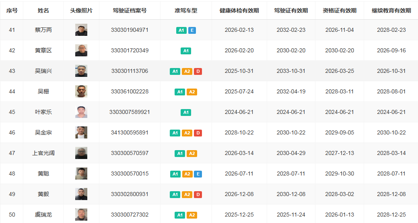The height and width of the screenshot is (223, 418).
Task: Open 虞瑞龙's avatar thumbnail
Action: point(81,215)
